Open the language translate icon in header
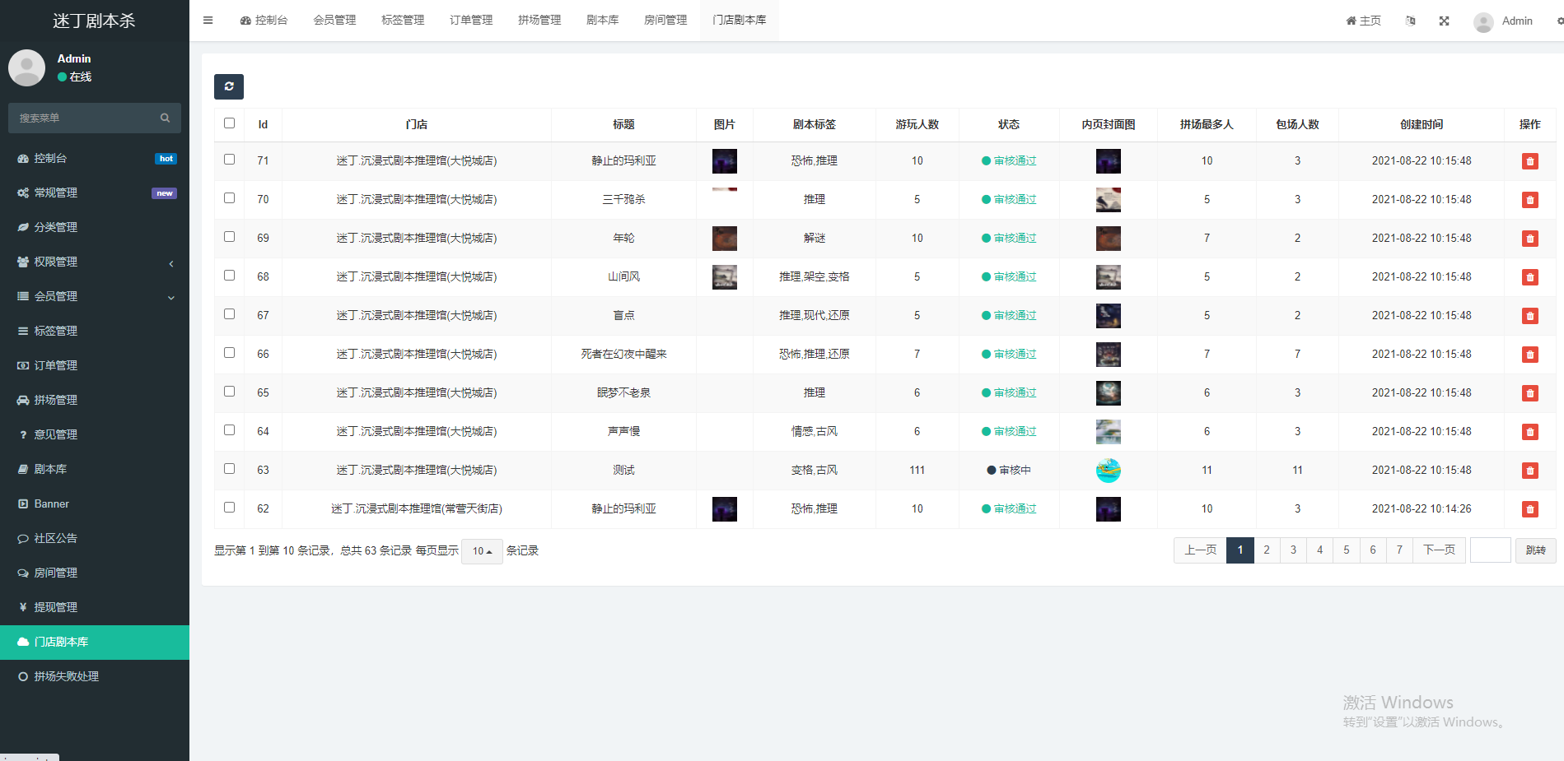The height and width of the screenshot is (761, 1564). 1410,21
